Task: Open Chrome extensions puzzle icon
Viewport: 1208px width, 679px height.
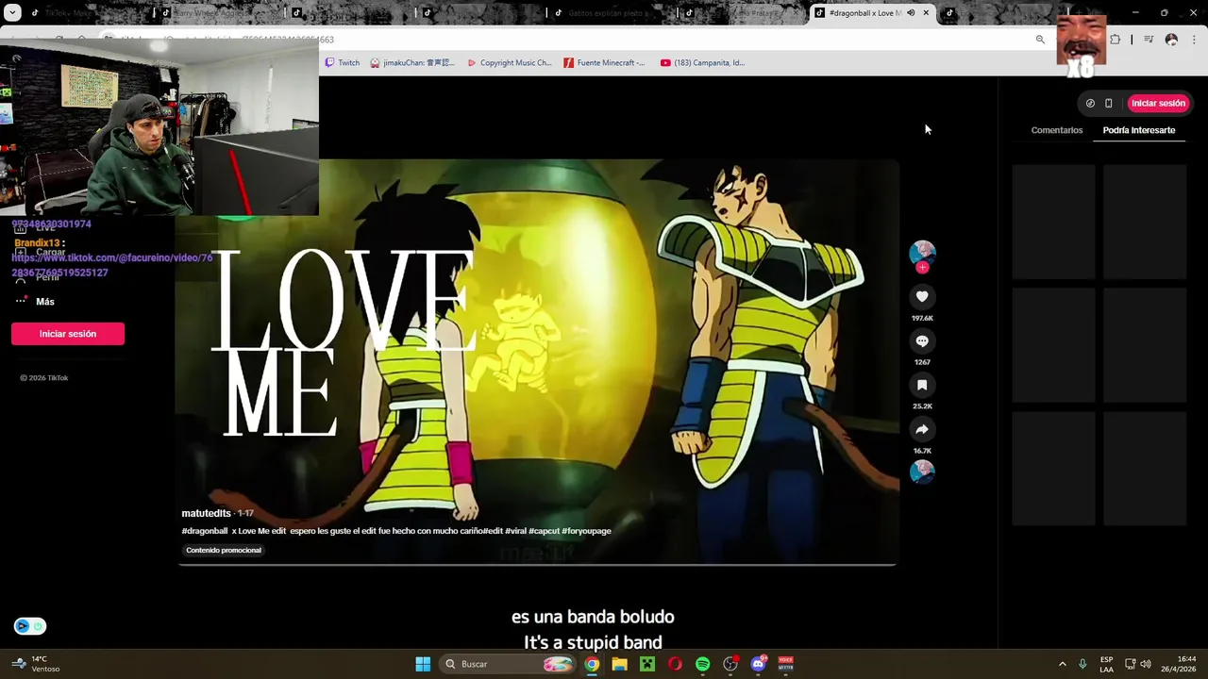Action: tap(1116, 40)
